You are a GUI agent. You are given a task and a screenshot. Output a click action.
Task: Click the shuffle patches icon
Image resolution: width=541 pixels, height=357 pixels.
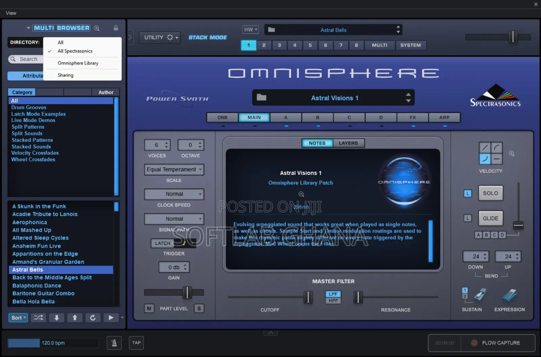39,318
